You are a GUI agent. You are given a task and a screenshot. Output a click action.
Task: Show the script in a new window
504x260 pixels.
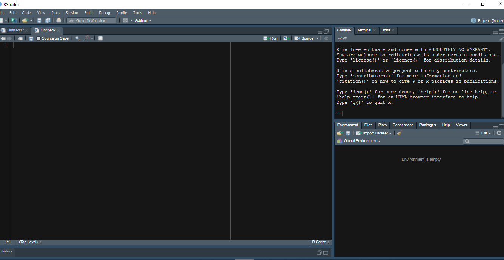(20, 38)
